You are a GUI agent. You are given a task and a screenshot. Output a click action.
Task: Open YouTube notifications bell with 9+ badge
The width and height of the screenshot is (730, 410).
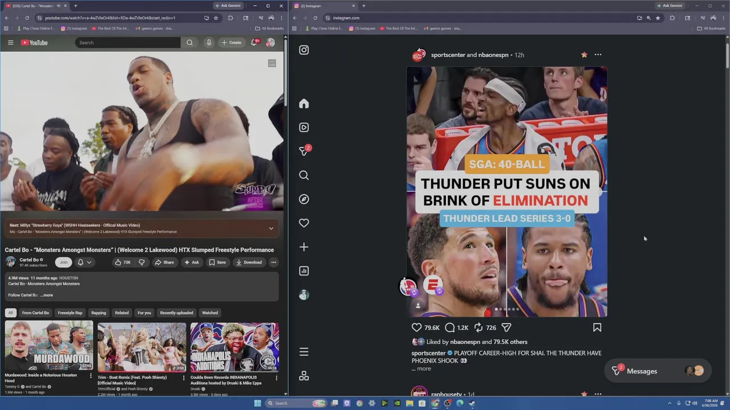point(254,42)
